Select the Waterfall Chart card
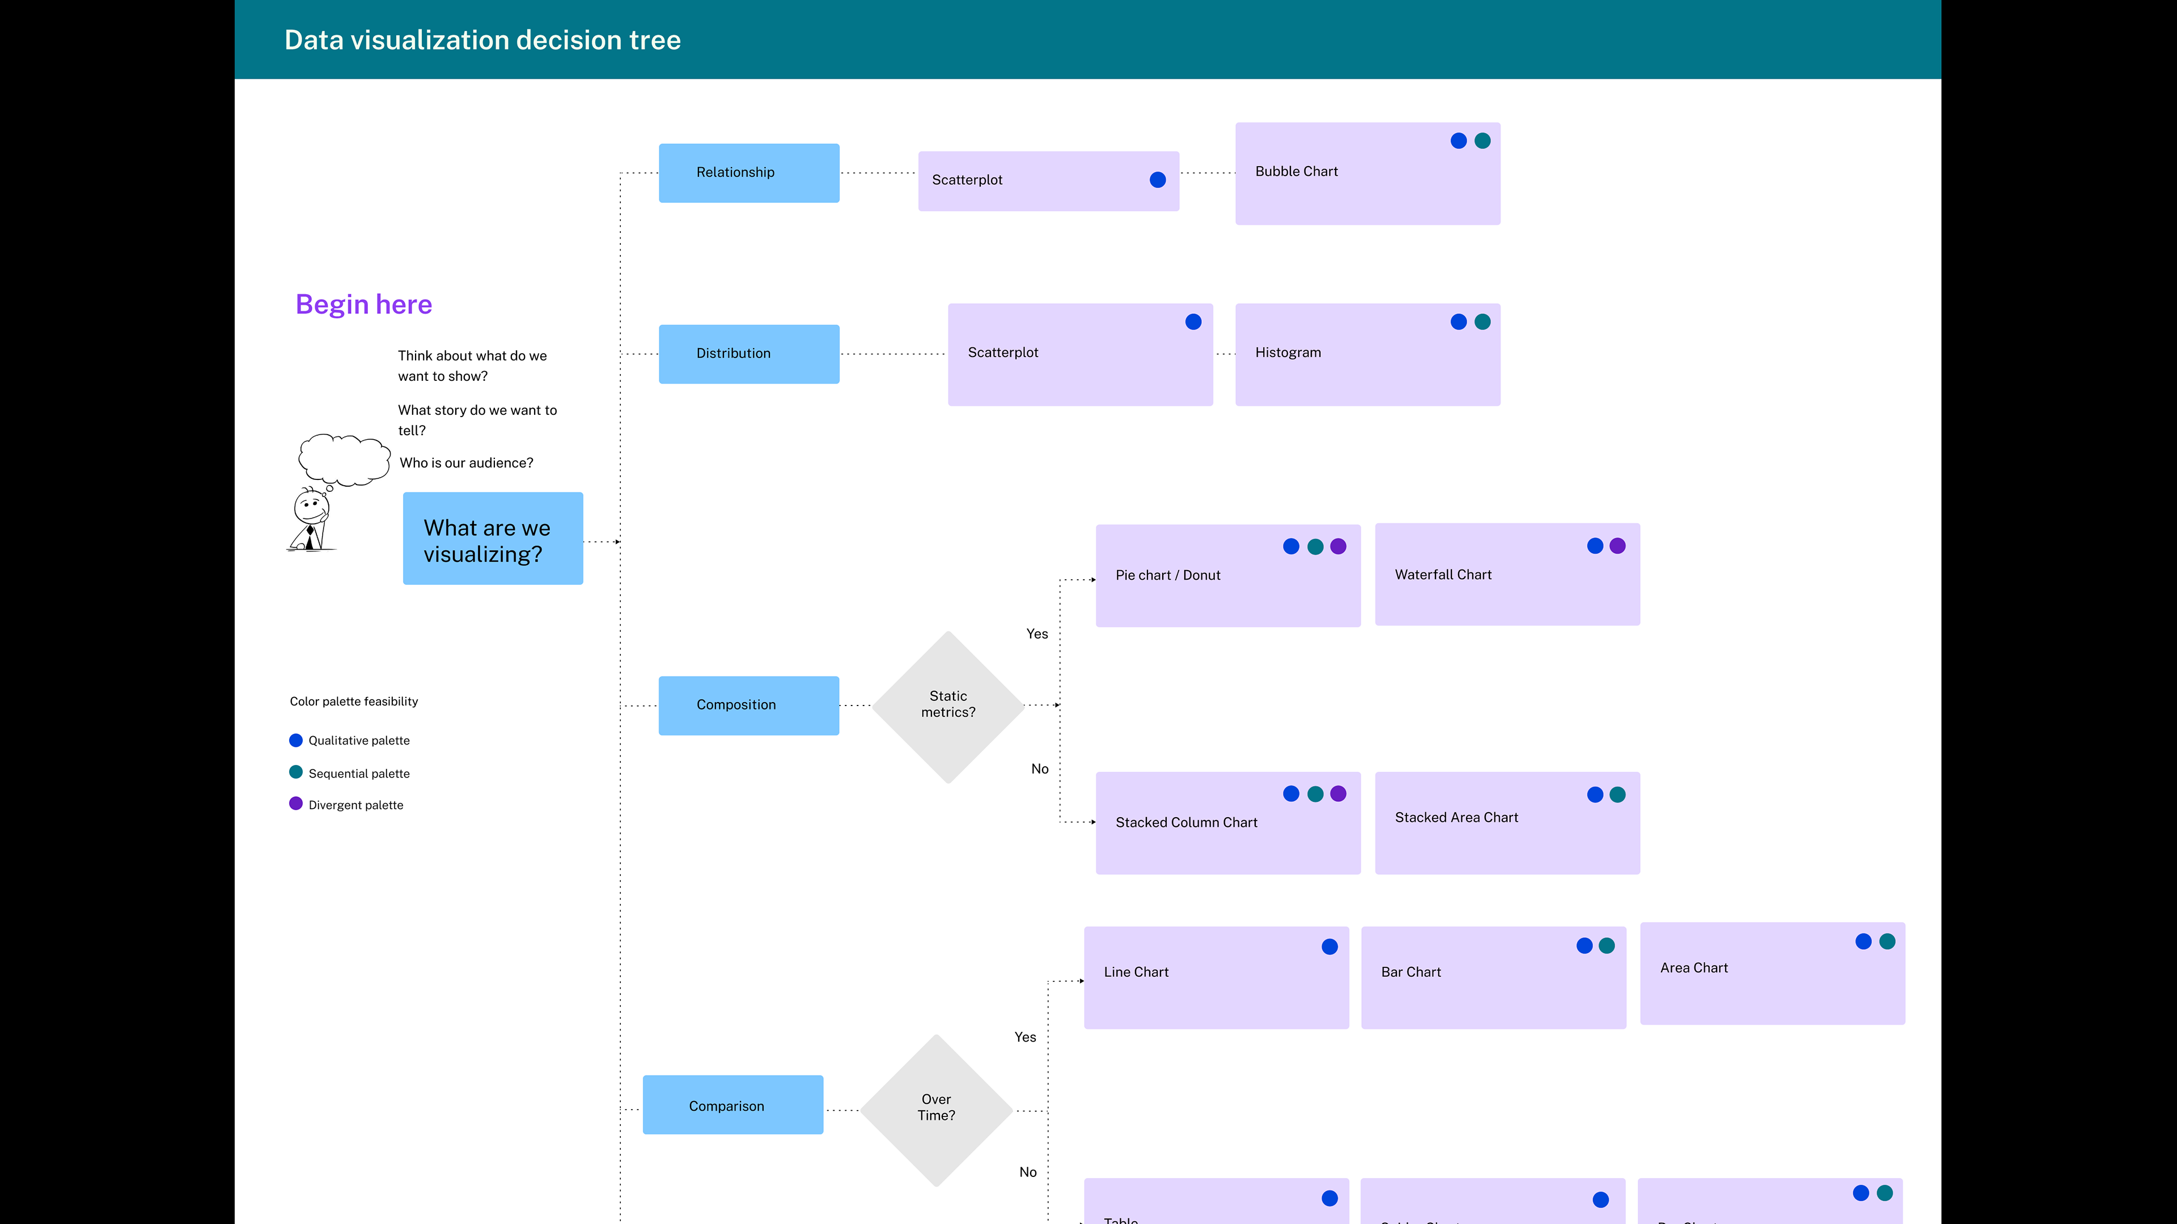 point(1506,575)
